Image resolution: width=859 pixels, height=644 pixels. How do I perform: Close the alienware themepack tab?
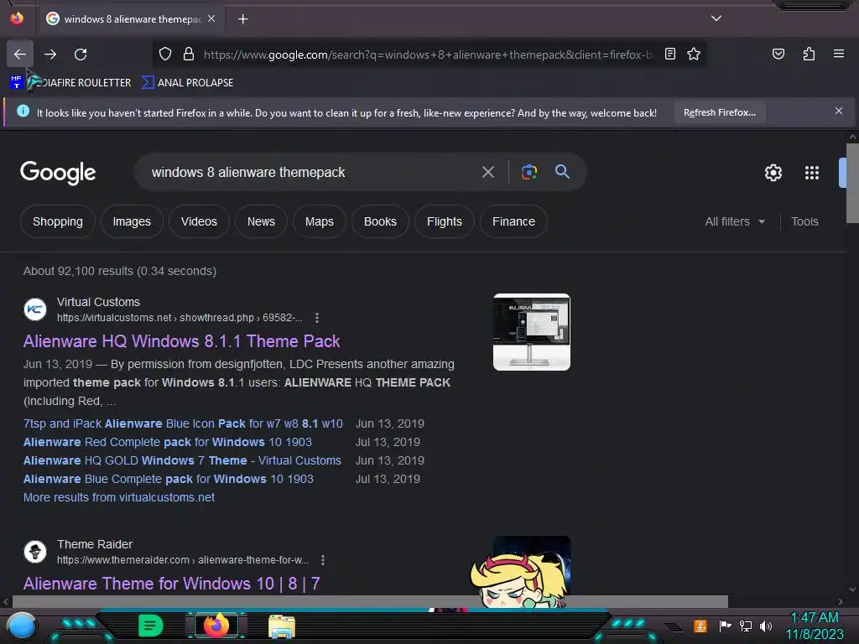point(211,18)
